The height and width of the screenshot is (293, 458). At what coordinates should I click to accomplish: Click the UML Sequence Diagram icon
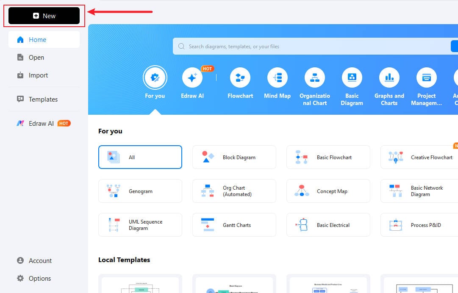tap(113, 225)
